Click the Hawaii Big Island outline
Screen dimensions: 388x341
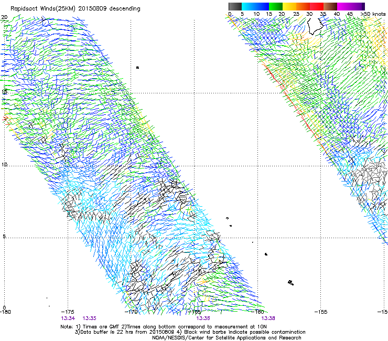pyautogui.click(x=315, y=26)
